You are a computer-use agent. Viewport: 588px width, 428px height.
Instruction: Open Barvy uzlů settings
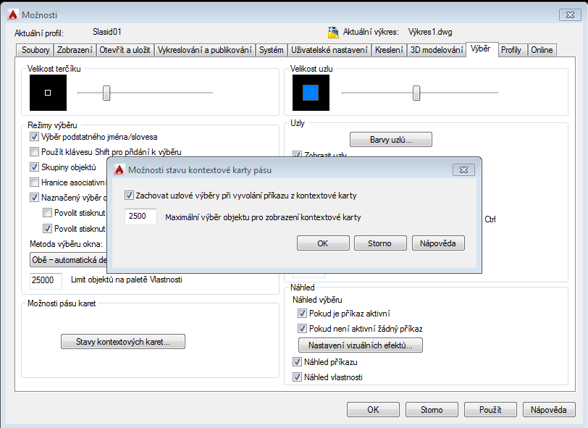390,139
